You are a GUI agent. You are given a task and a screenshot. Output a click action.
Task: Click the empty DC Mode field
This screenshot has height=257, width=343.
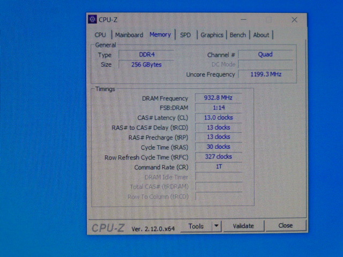(266, 64)
